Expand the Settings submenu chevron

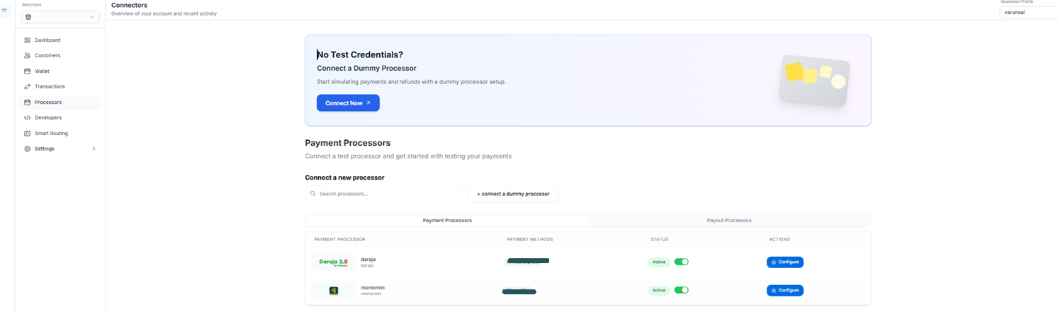click(94, 149)
